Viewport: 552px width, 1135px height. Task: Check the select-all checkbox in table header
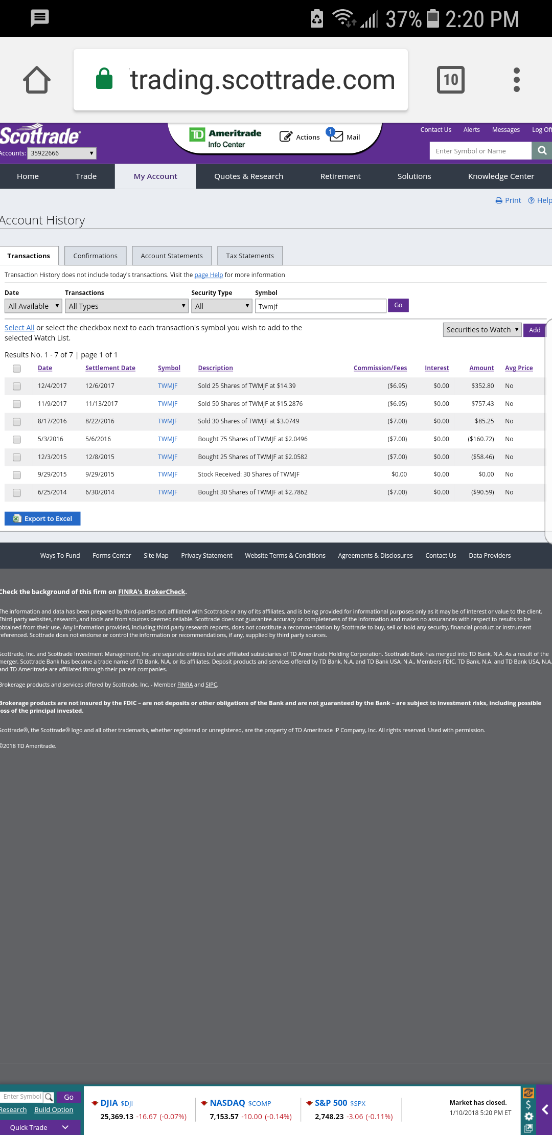click(17, 369)
